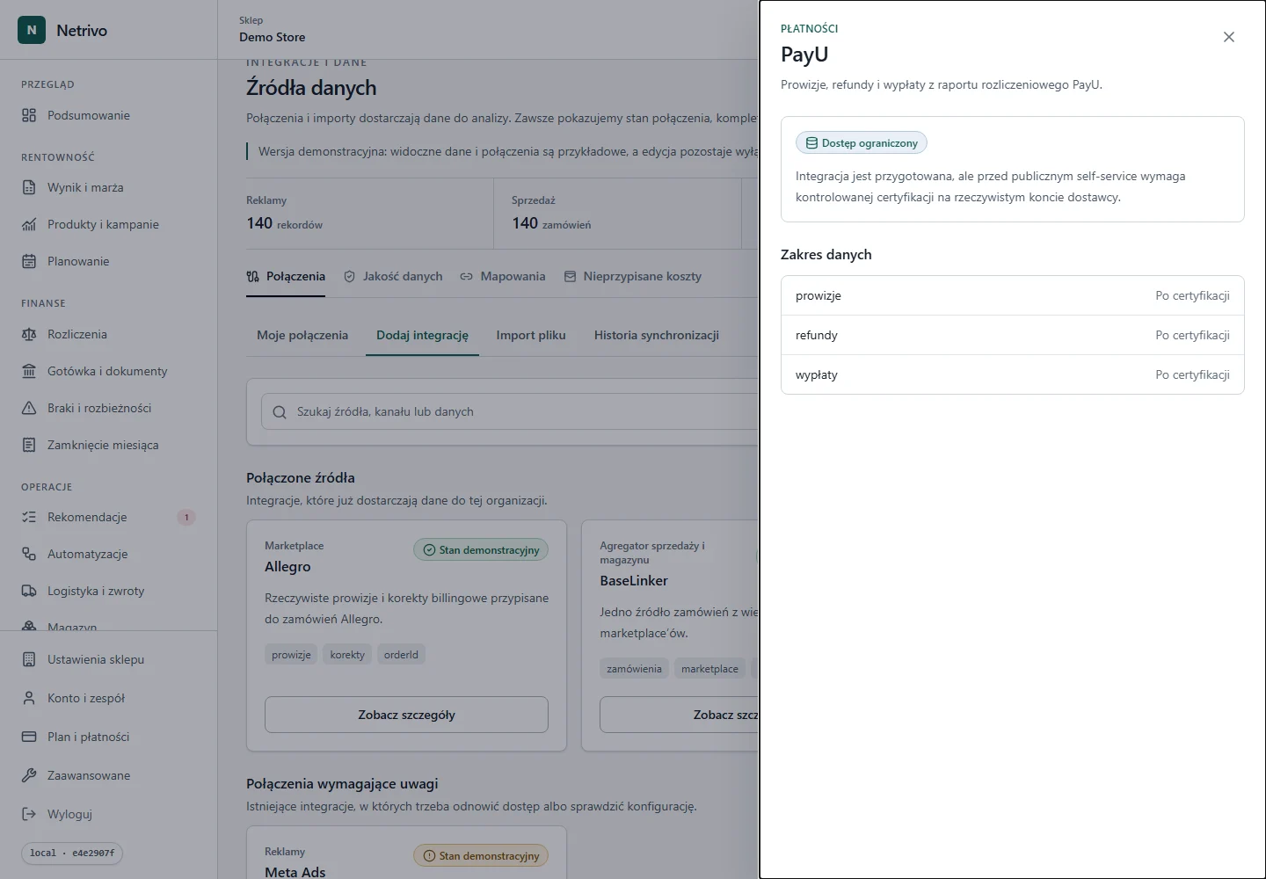Open Gotówka i dokumenty
Viewport: 1266px width, 879px height.
108,371
